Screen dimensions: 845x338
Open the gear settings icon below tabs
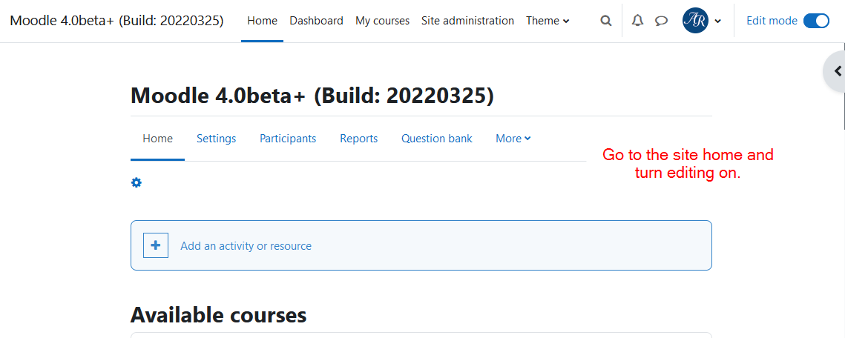click(137, 183)
